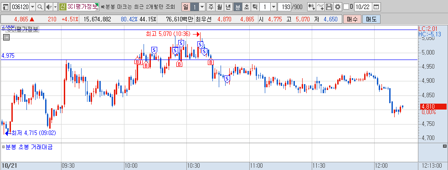This screenshot has height=170, width=448.
Task: Open the speaker options dropdown arrow
Action: click(55, 6)
